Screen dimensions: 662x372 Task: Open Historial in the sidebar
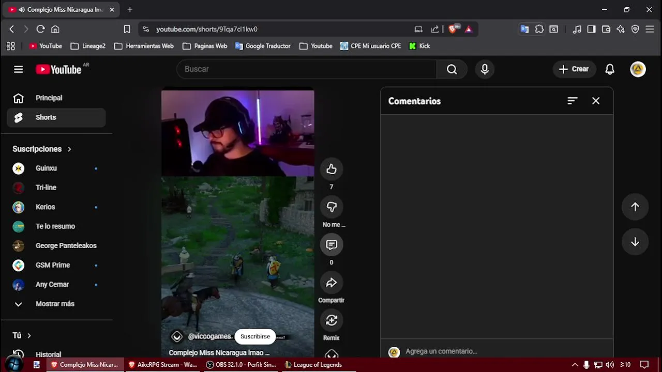(x=56, y=353)
